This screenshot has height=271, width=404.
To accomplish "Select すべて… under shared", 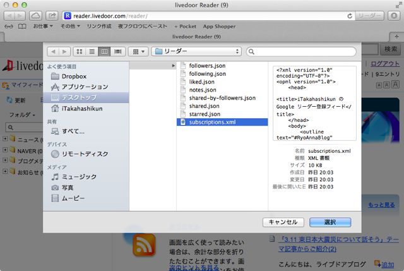I will click(86, 131).
